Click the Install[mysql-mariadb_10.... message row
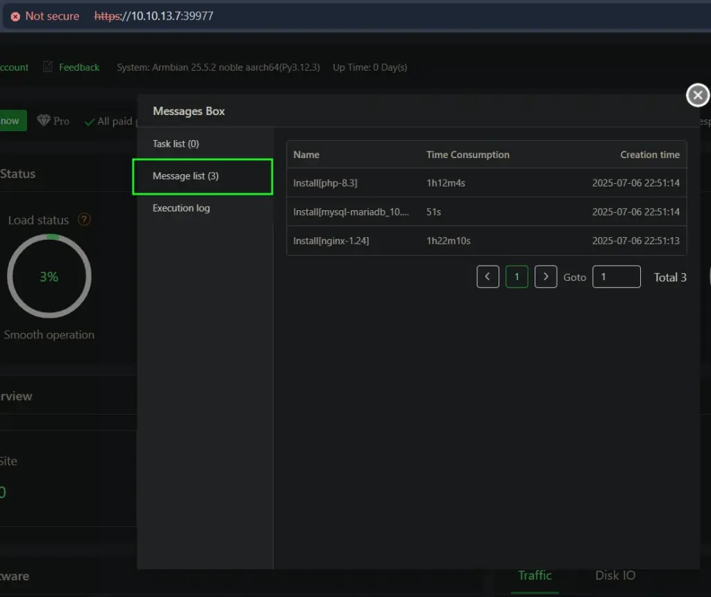 (x=487, y=211)
